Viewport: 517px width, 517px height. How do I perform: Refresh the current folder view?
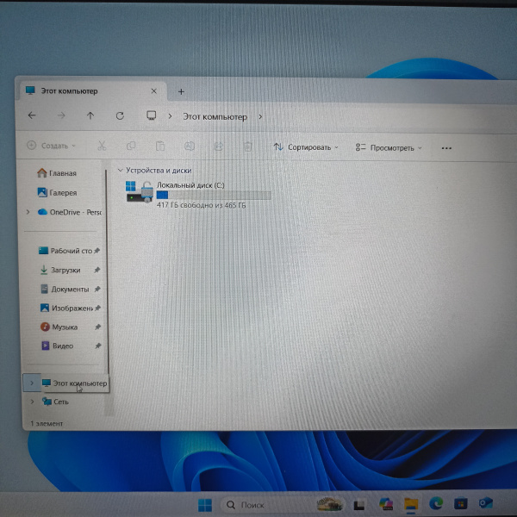click(120, 115)
